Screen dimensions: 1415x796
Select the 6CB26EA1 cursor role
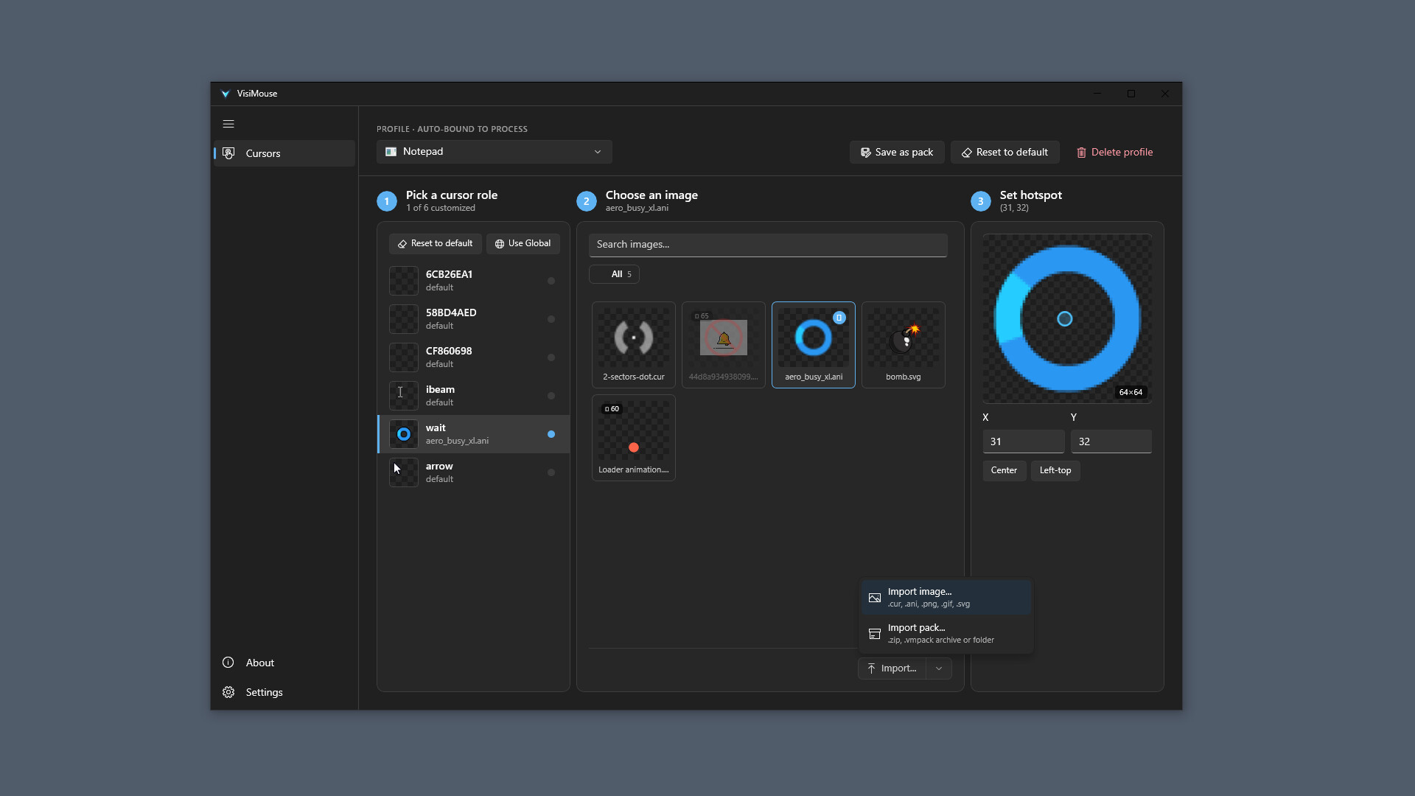[x=474, y=281]
